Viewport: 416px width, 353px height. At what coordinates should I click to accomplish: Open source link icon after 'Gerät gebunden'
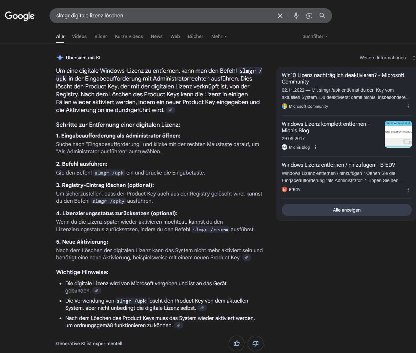[x=97, y=291]
